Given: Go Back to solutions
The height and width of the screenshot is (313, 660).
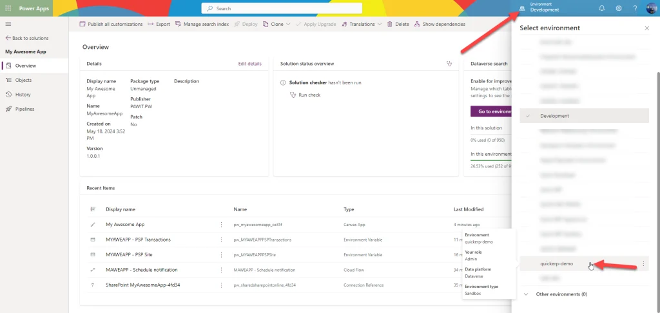Looking at the screenshot, I should coord(27,38).
